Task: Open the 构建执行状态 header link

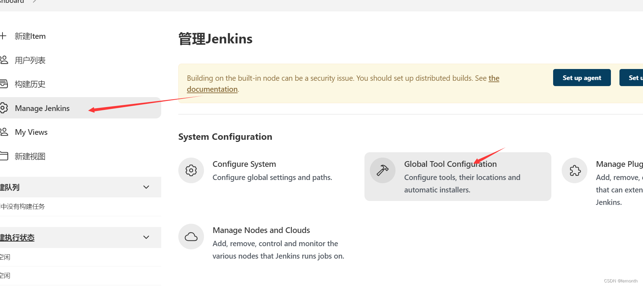Action: point(17,238)
